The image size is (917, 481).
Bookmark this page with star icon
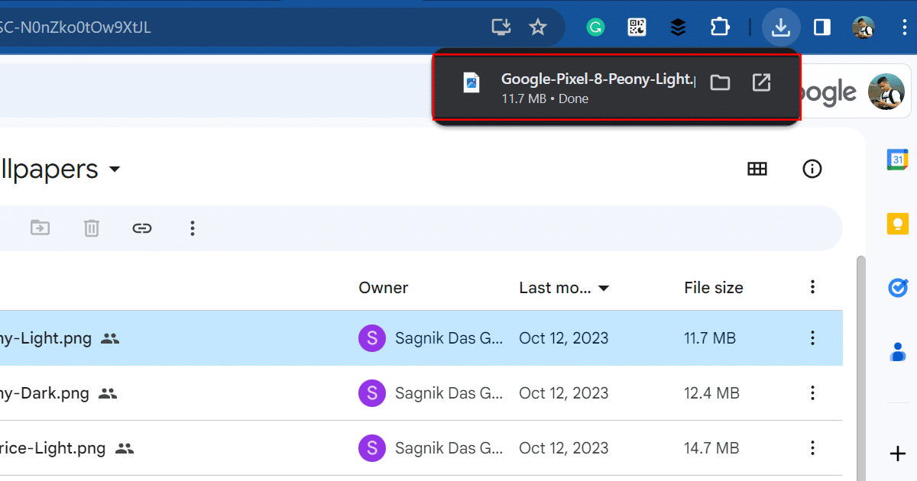tap(538, 27)
